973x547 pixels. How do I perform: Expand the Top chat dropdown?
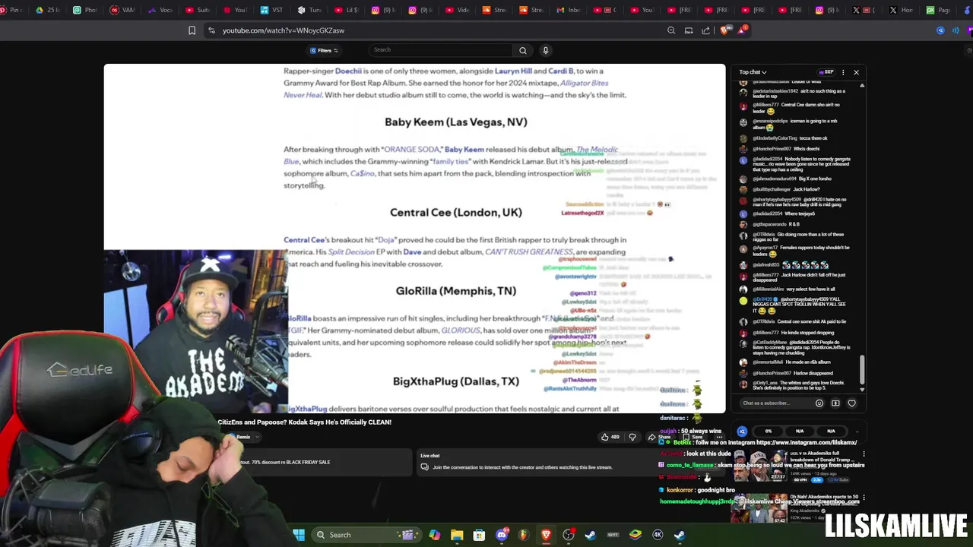753,72
